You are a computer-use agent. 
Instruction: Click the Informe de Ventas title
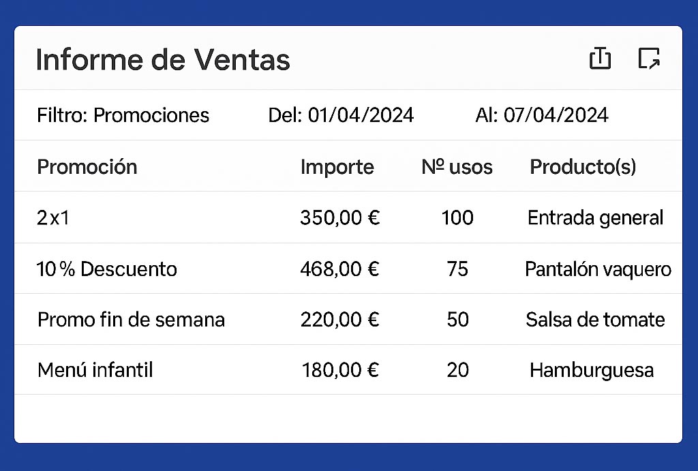coord(163,59)
